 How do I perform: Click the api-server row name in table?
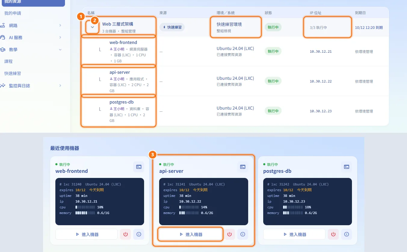click(x=120, y=72)
